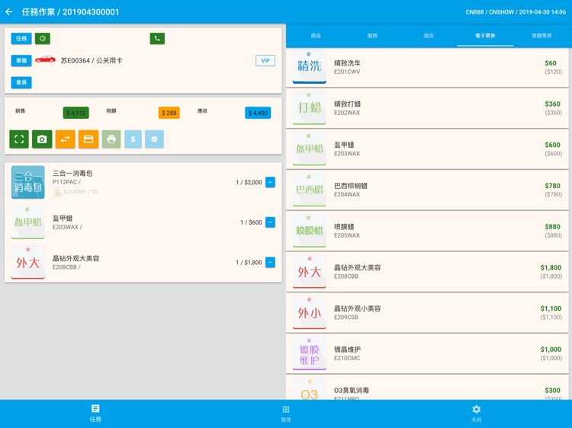Open the 三合一消毒包 order thumbnail
This screenshot has width=572, height=428.
(27, 182)
